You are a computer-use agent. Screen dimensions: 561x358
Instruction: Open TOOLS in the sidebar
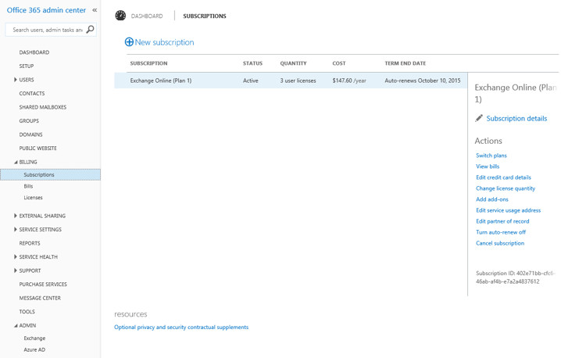click(27, 311)
